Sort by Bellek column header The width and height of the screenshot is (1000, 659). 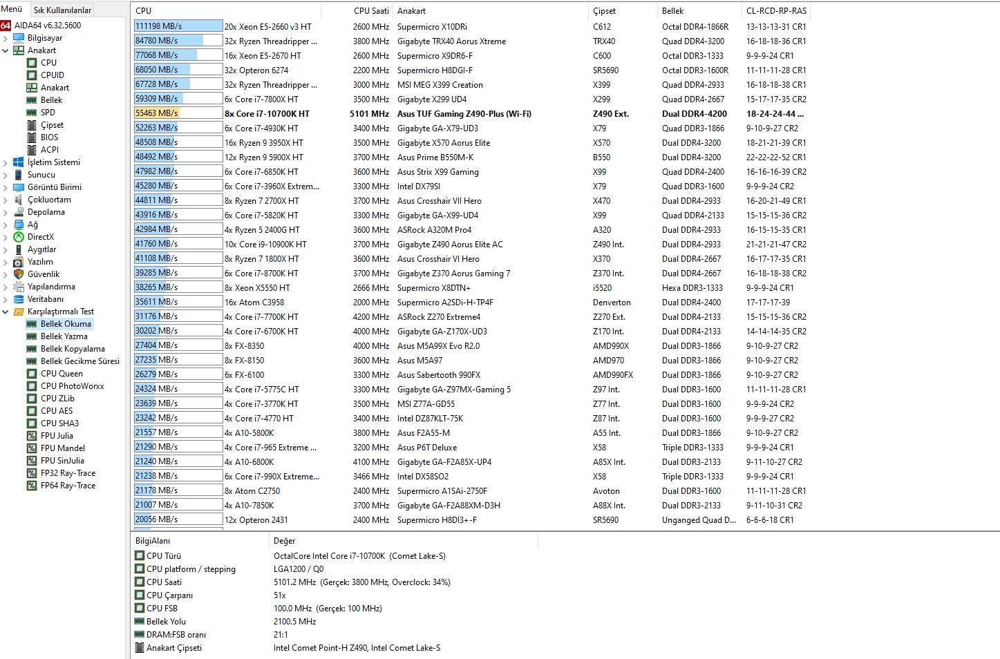pos(699,10)
